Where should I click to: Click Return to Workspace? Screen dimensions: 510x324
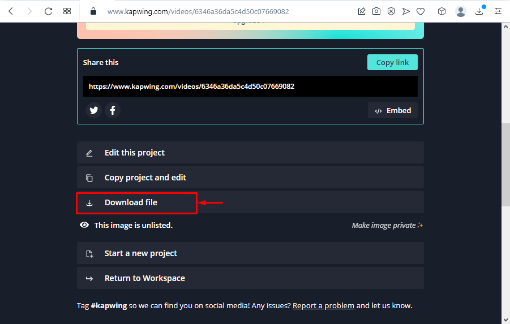click(250, 278)
